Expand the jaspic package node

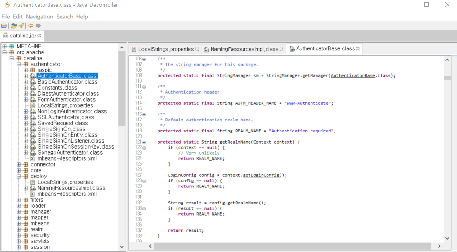[26, 70]
